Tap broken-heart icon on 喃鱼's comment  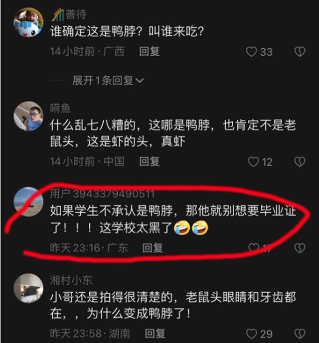(x=300, y=162)
